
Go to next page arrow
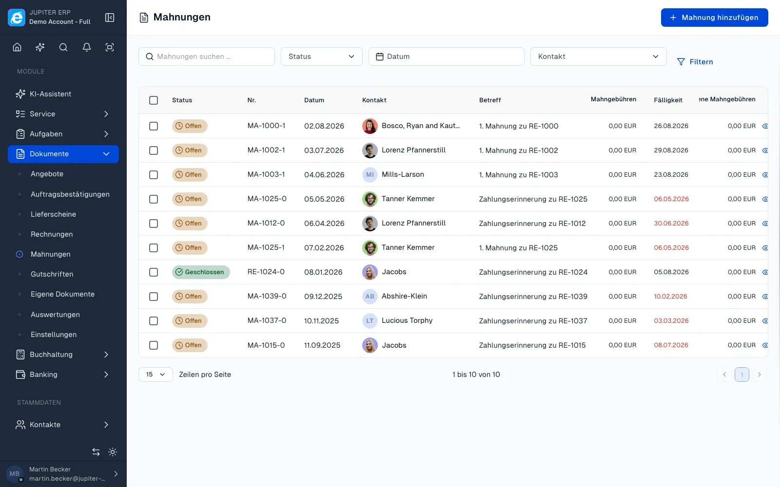click(759, 375)
